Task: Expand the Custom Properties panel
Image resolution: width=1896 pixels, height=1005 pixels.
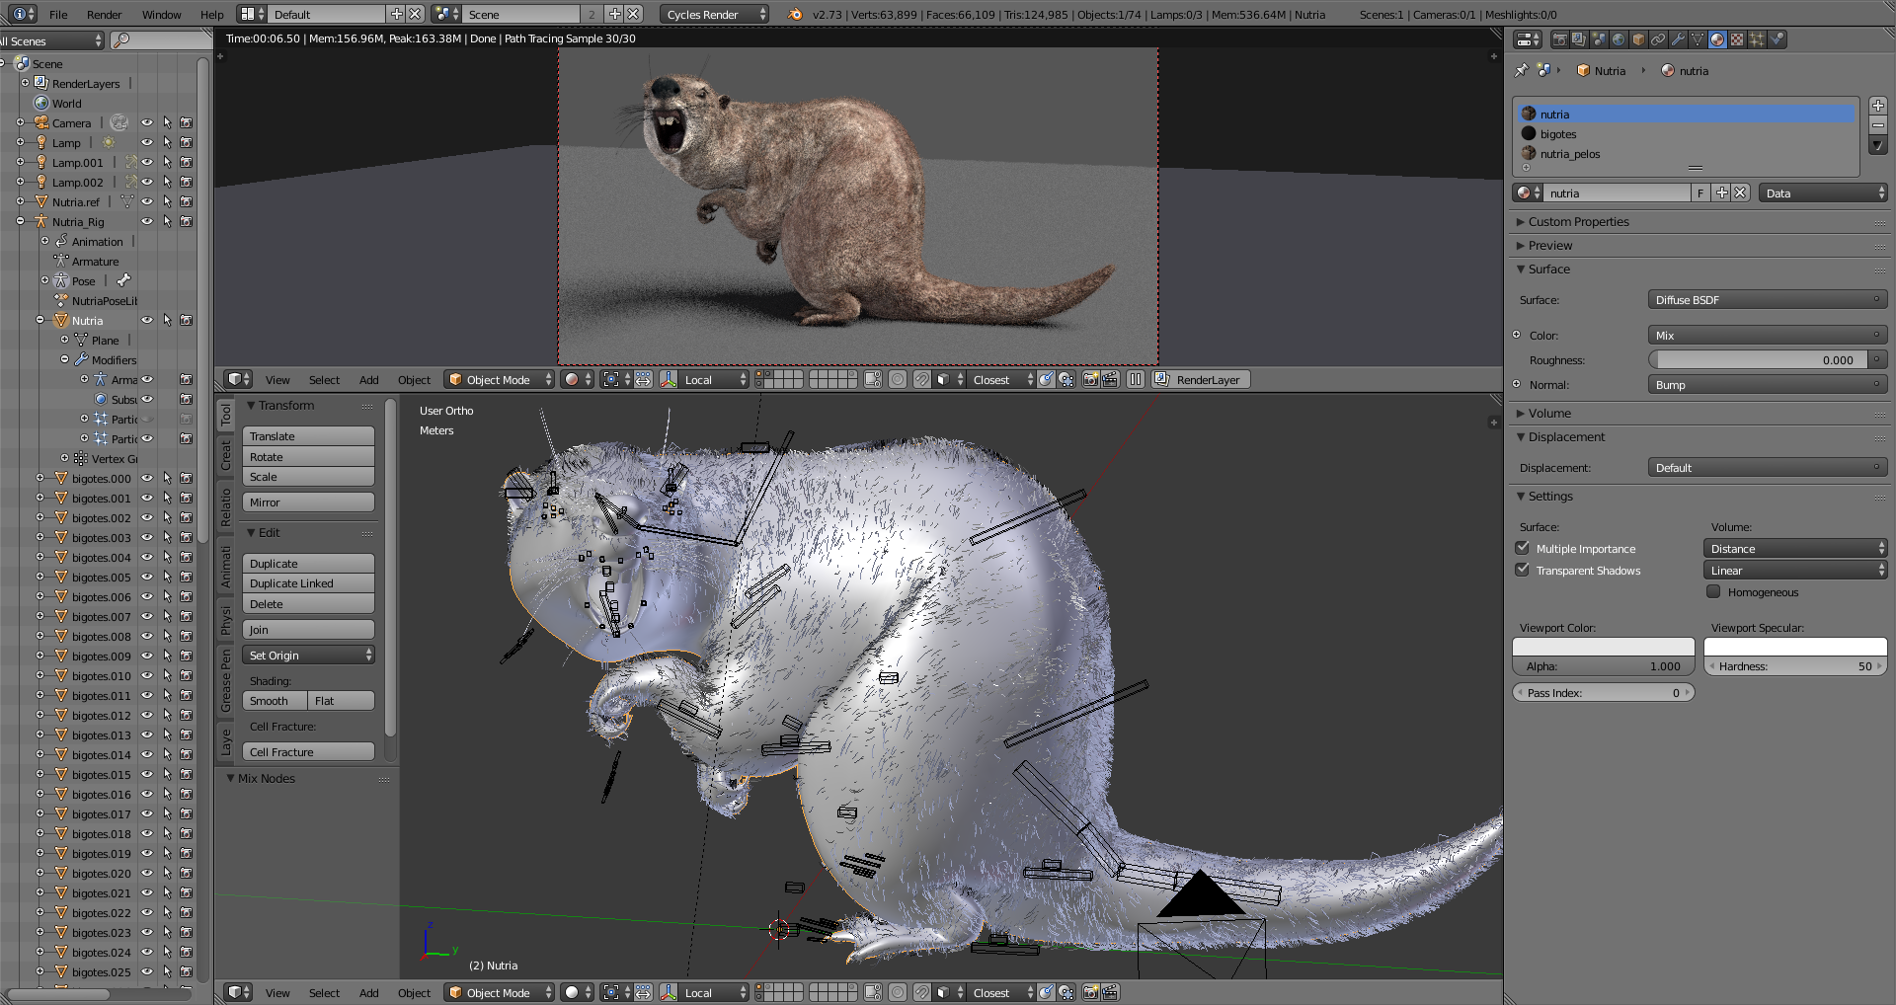Action: click(1578, 222)
